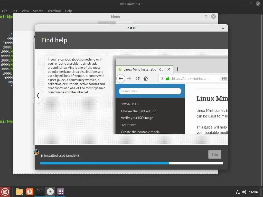The image size is (263, 197).
Task: Click 'Choose the right edition' link
Action: click(x=138, y=111)
